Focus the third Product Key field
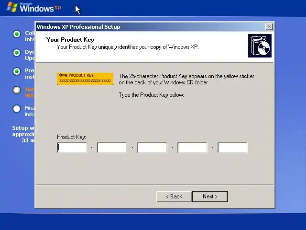Screen dimensions: 306x230 coord(152,148)
